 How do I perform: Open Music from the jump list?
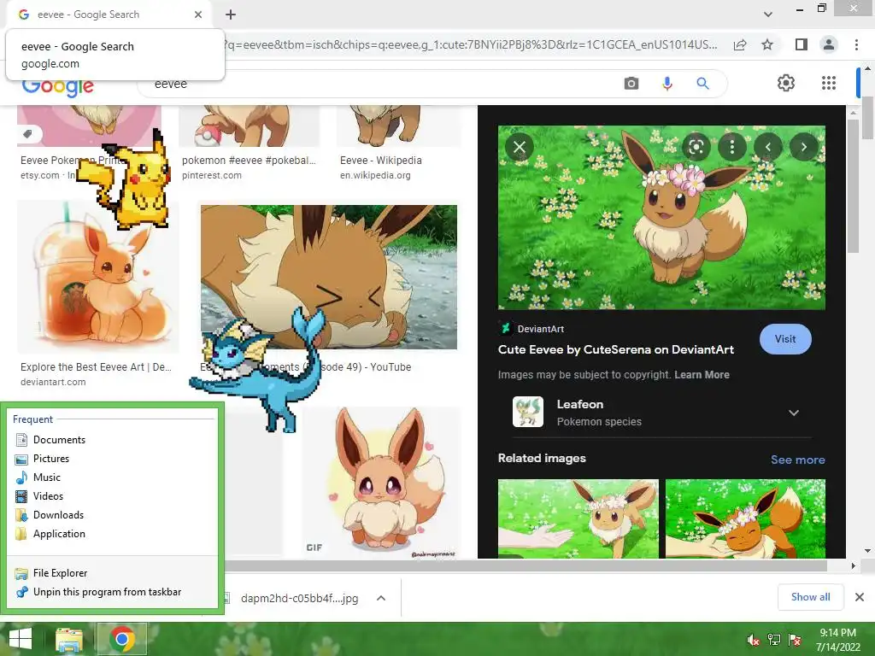coord(46,477)
